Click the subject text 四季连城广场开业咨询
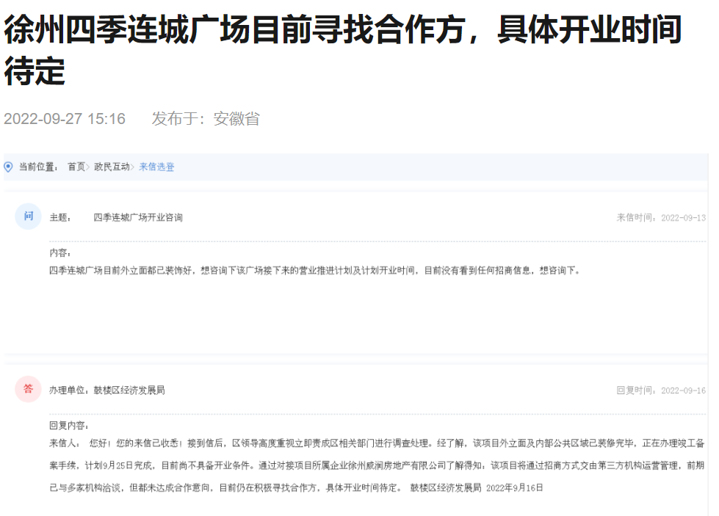This screenshot has height=516, width=719. click(138, 218)
